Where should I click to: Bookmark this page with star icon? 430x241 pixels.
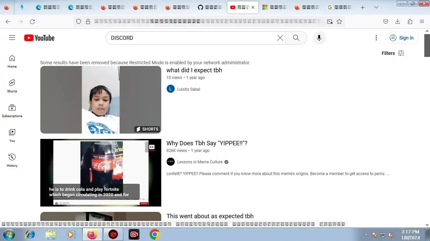(339, 21)
